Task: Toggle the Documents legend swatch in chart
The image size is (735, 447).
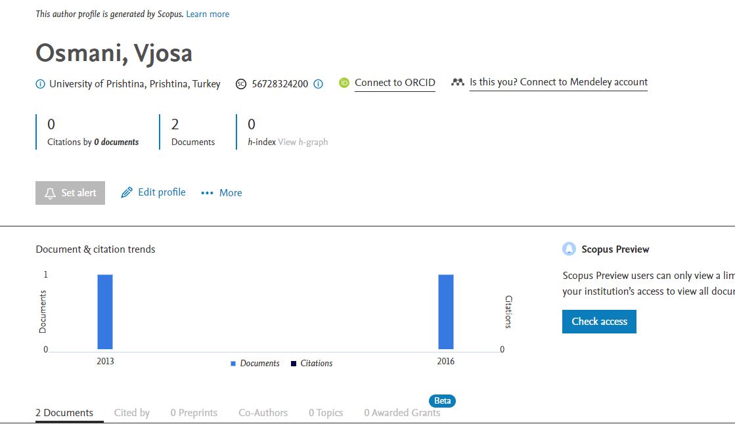Action: [233, 364]
